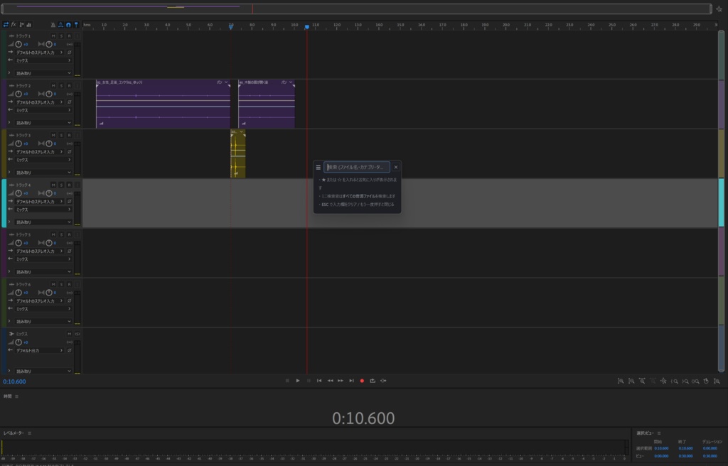Click the vertical scrollbar at right edge
The height and width of the screenshot is (466, 728).
pos(721,201)
